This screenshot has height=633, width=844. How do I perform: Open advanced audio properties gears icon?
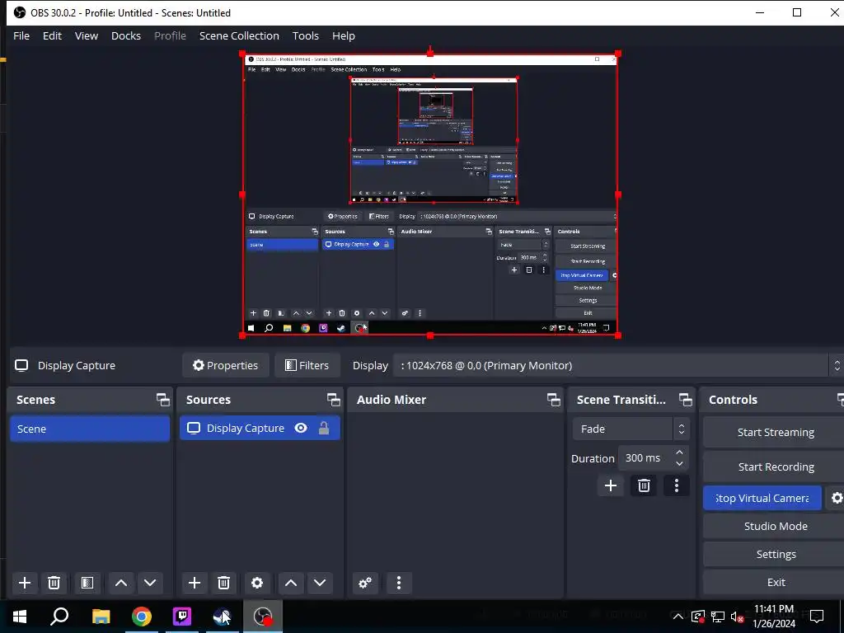pos(365,583)
